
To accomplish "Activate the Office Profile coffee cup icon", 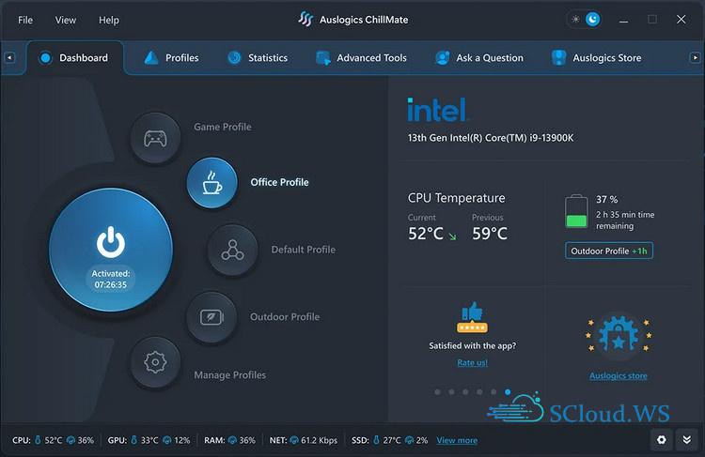I will coord(211,182).
